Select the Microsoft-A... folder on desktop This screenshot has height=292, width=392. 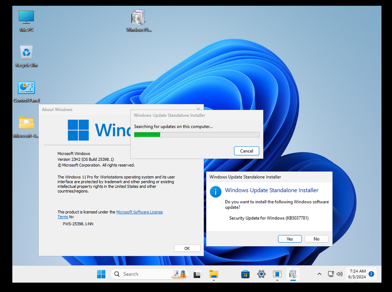[x=26, y=127]
